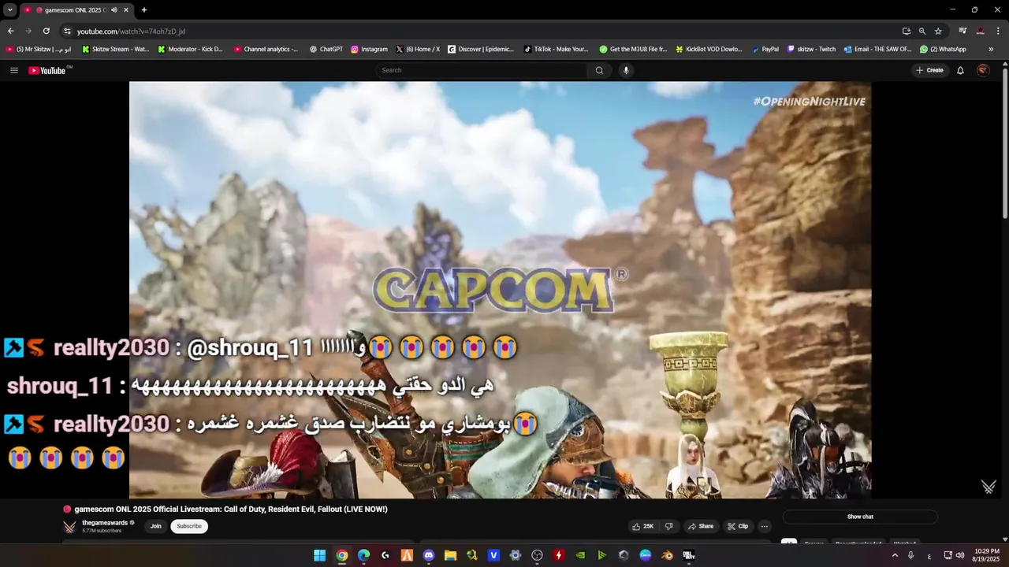The image size is (1009, 567).
Task: Create a Clip of the video
Action: point(738,526)
